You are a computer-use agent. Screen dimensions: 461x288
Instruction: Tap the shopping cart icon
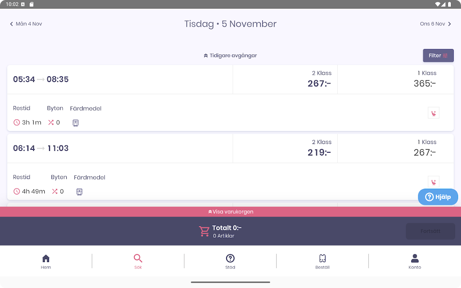204,231
